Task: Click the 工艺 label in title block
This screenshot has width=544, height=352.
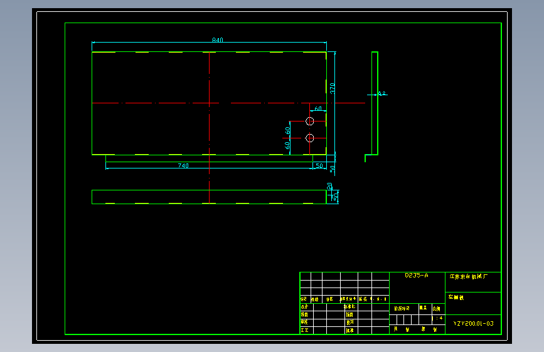Action: click(x=304, y=330)
